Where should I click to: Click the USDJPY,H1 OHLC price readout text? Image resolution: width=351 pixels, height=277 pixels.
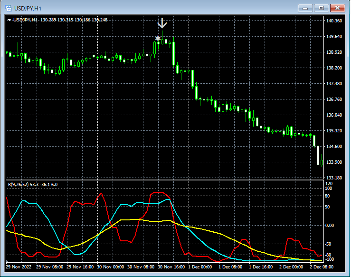tap(74, 20)
